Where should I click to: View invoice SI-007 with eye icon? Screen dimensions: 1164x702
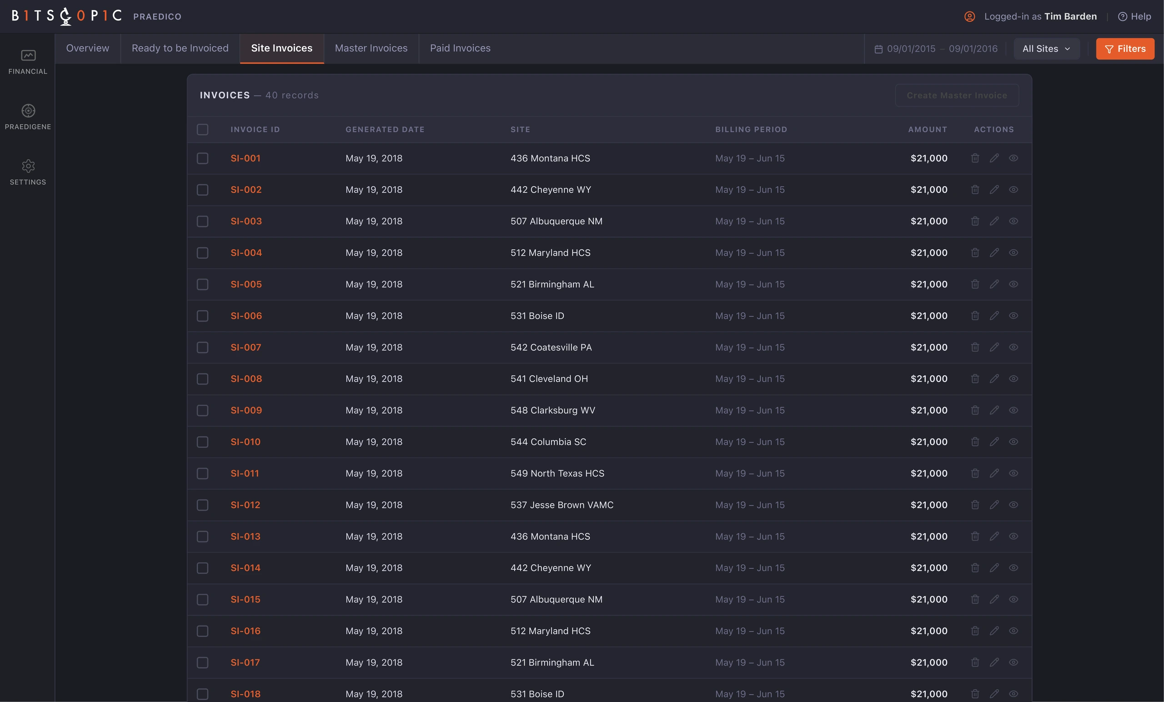[x=1013, y=347]
